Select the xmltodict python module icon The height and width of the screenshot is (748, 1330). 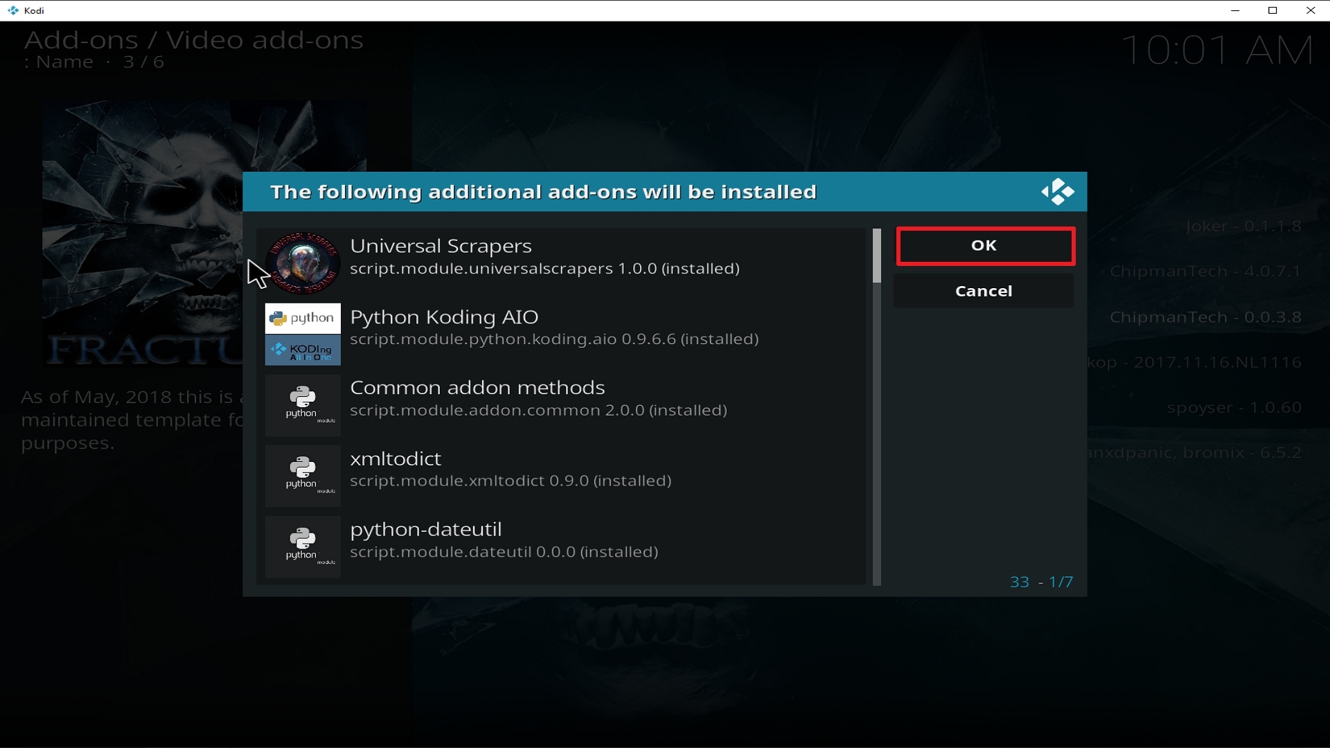click(x=303, y=476)
